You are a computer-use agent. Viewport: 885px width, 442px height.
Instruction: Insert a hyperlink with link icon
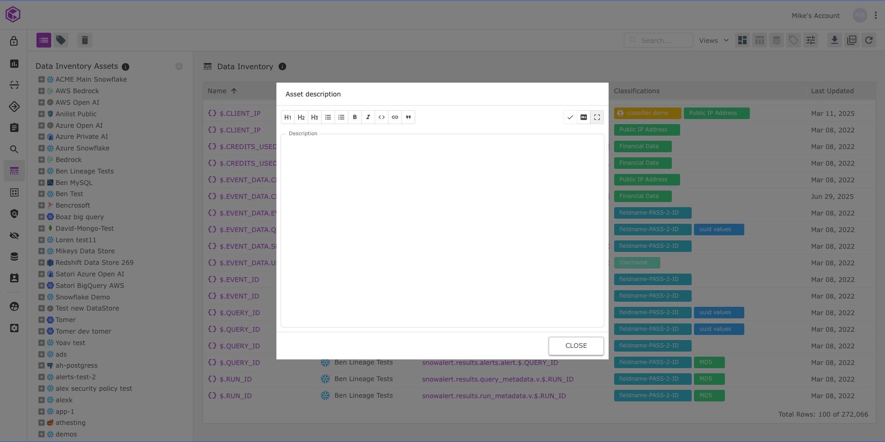click(x=395, y=117)
